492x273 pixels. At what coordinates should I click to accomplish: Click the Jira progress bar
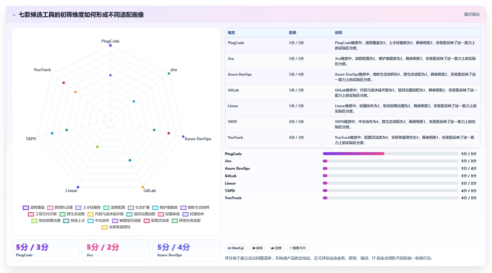pos(391,161)
